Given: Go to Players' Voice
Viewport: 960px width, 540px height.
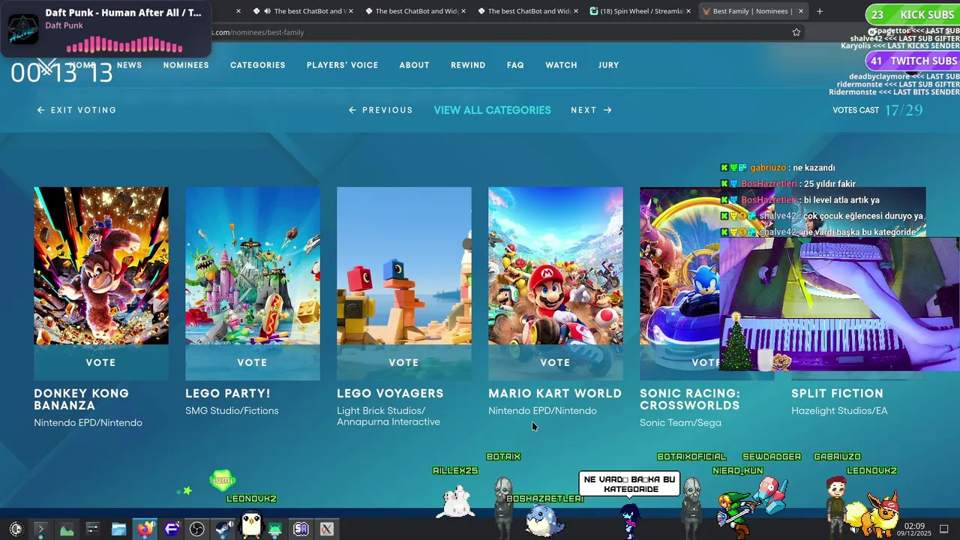Looking at the screenshot, I should 342,65.
